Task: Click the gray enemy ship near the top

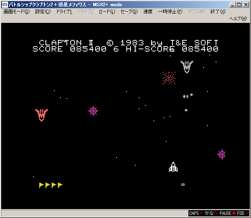Action: tap(187, 66)
